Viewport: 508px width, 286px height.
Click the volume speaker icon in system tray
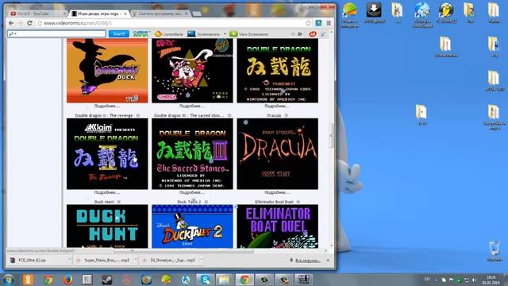coord(474,280)
